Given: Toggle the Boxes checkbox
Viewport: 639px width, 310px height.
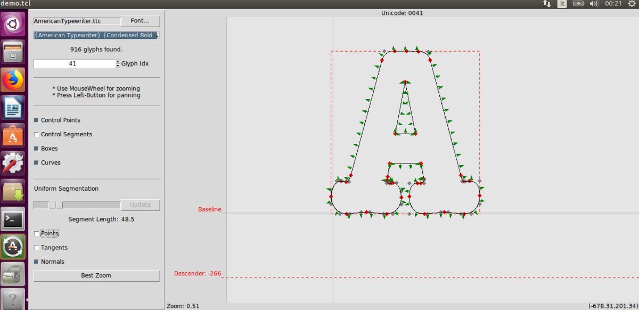Looking at the screenshot, I should [x=37, y=149].
